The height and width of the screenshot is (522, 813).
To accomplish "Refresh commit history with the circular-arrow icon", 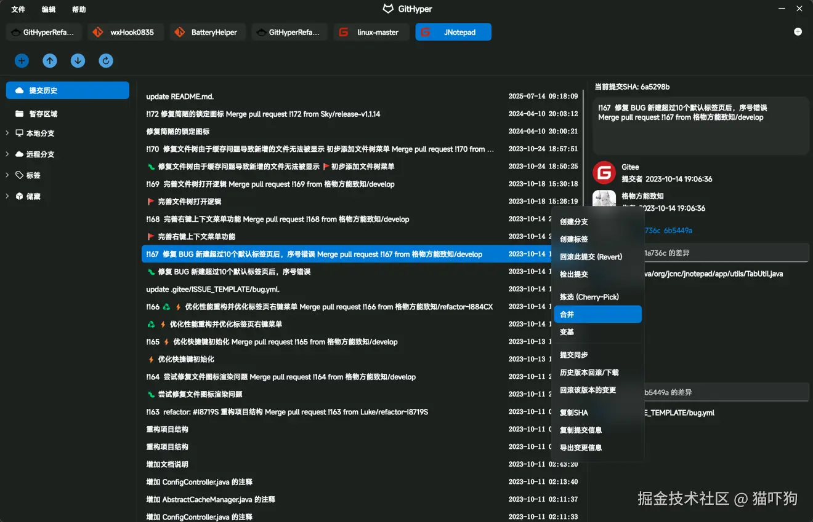I will pyautogui.click(x=105, y=60).
